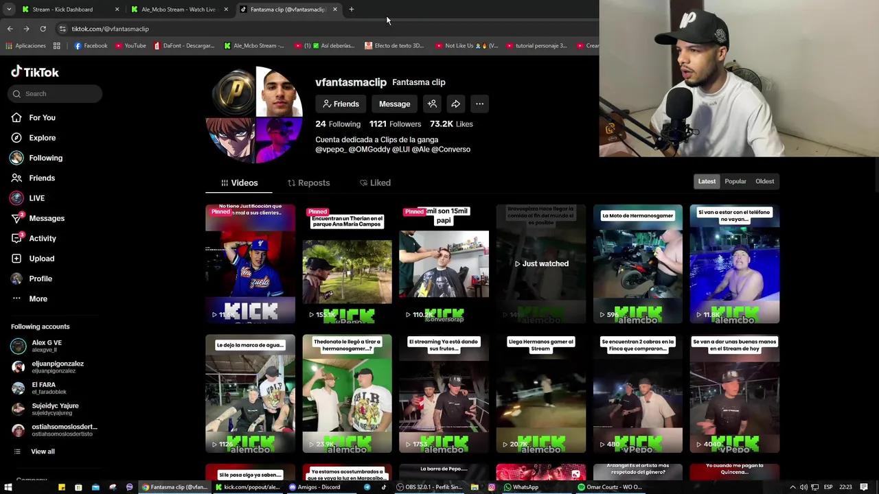The height and width of the screenshot is (494, 879).
Task: Open Aplicaciones in bookmarks bar
Action: tap(25, 46)
